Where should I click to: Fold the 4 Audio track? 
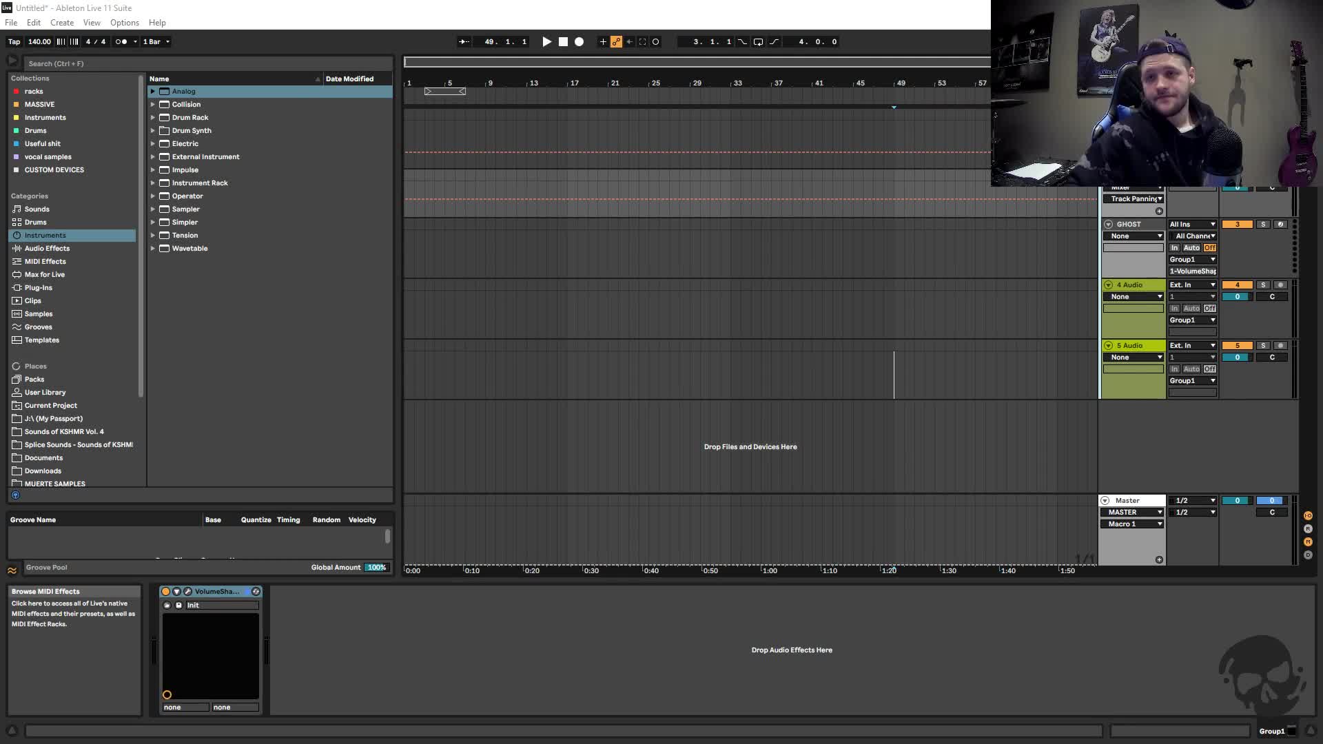click(x=1108, y=285)
